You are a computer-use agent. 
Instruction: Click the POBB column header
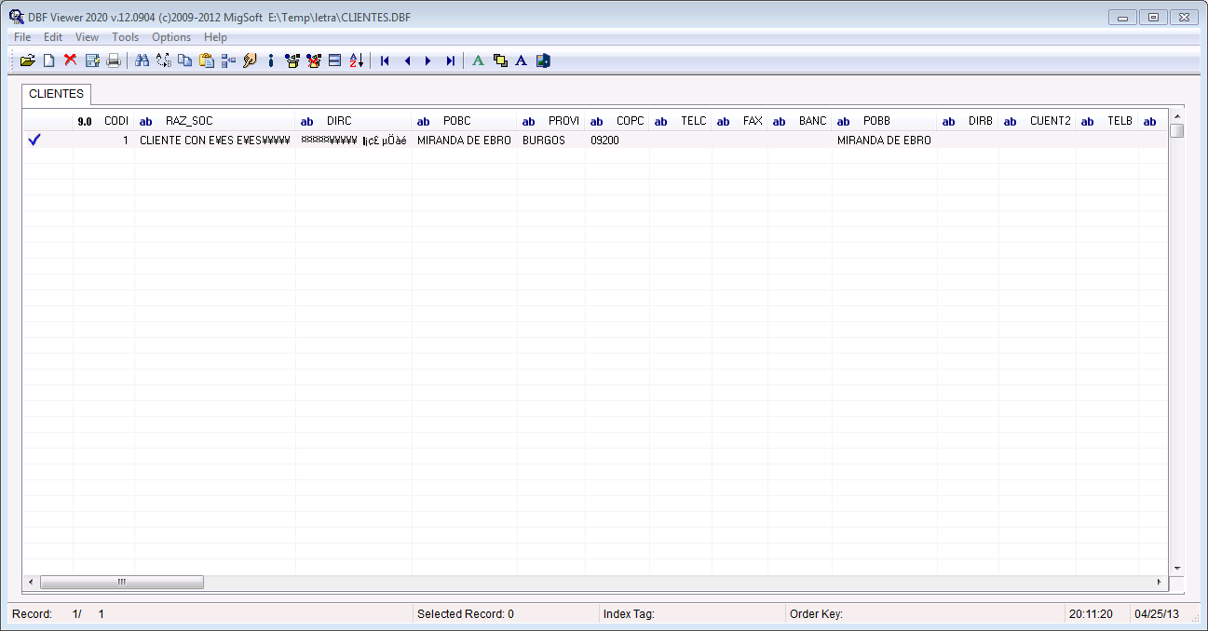(x=885, y=121)
